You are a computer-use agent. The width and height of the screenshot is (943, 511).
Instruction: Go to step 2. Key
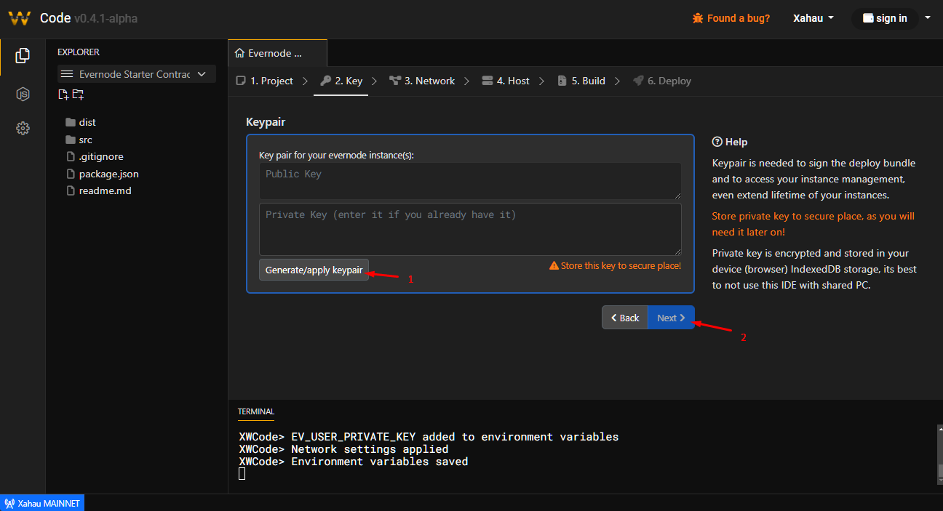pos(342,81)
